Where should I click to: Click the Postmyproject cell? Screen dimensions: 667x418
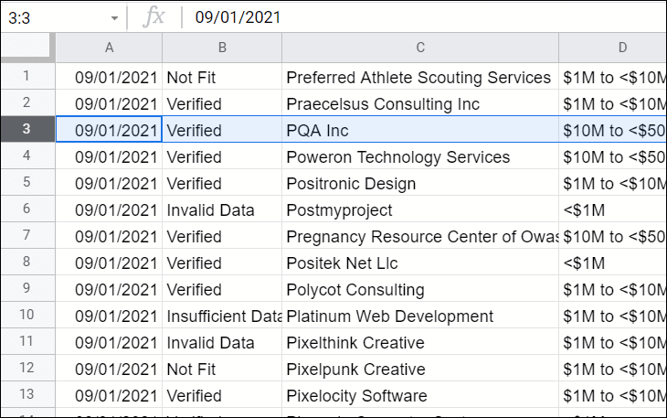point(420,209)
